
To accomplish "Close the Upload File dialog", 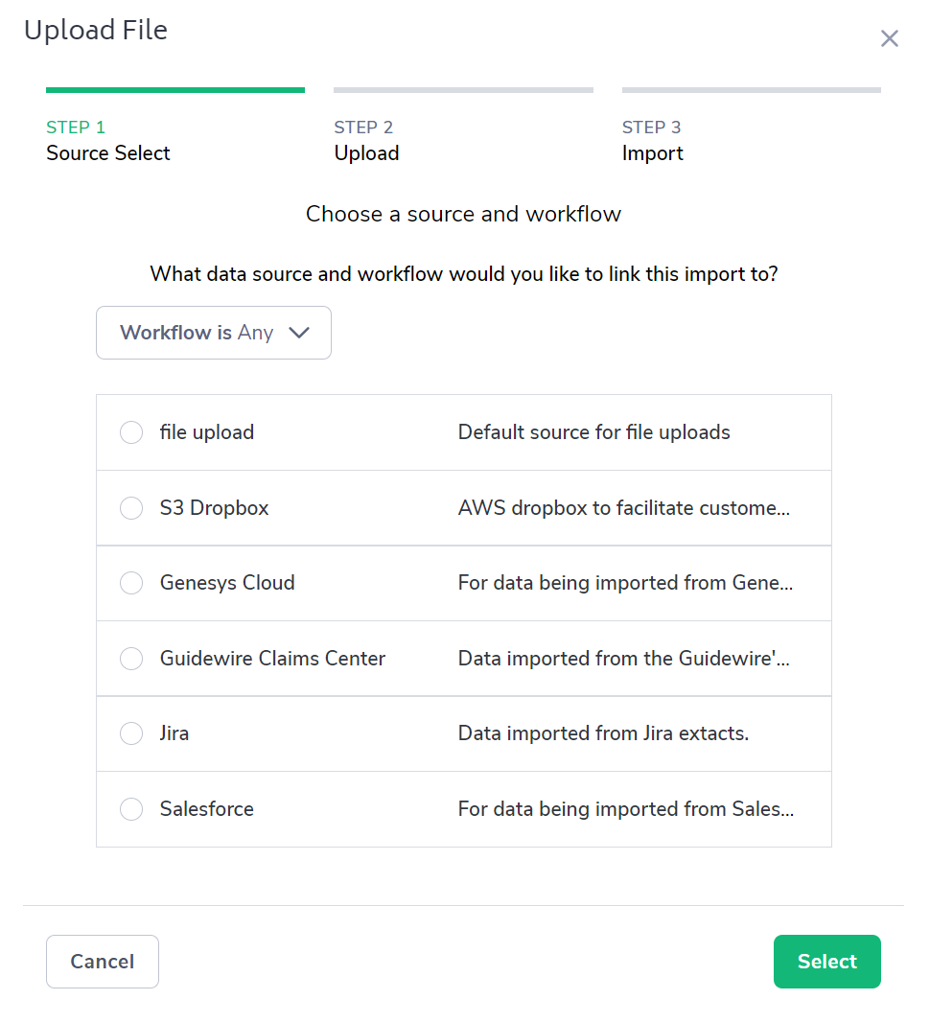I will click(x=890, y=38).
